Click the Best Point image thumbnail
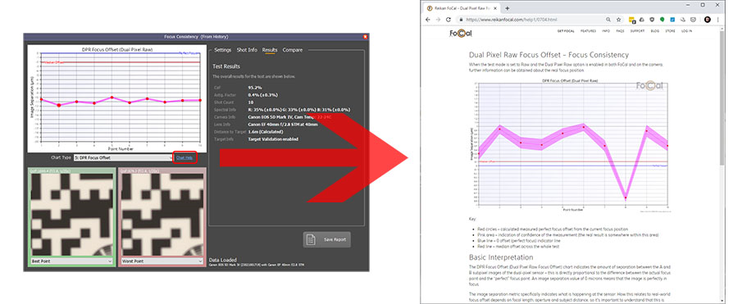738x304 pixels. click(x=71, y=214)
